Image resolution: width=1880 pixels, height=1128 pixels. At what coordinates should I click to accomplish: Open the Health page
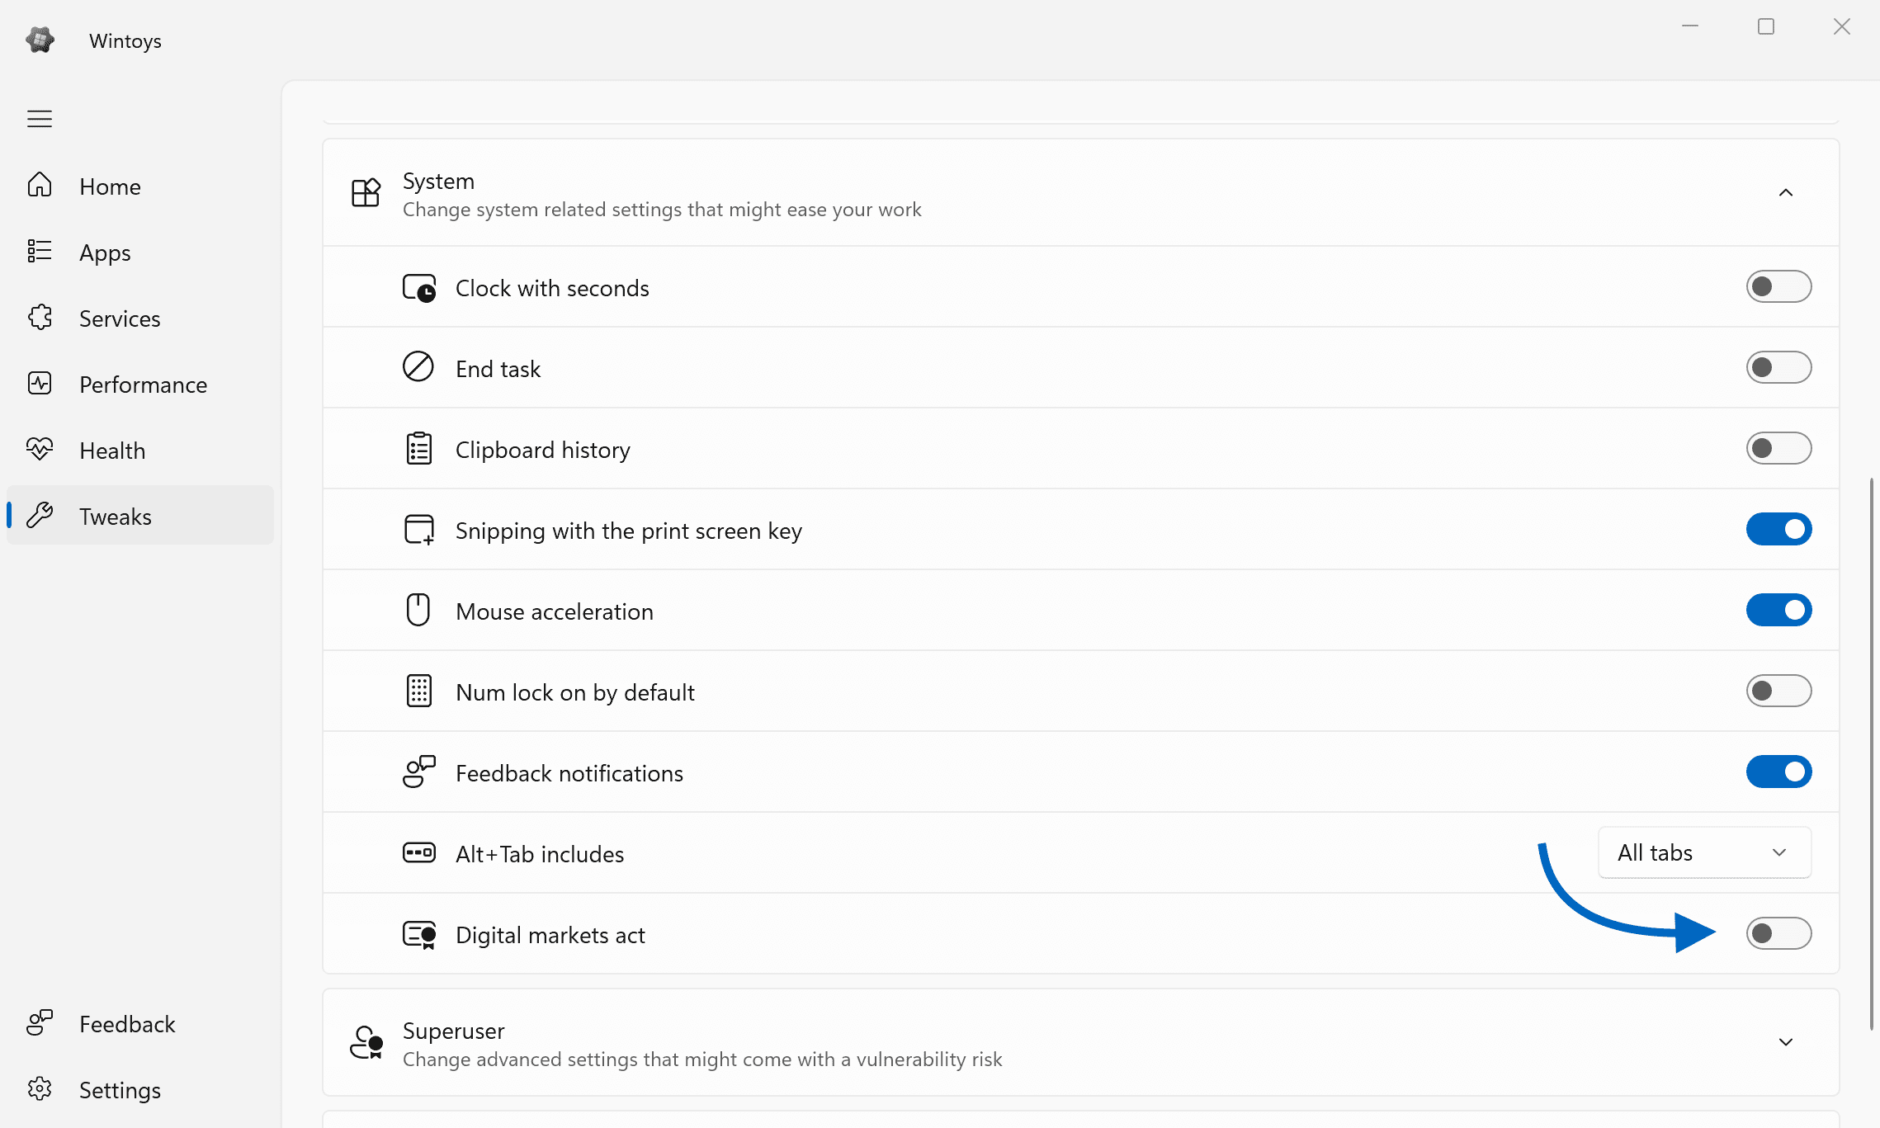(x=140, y=451)
